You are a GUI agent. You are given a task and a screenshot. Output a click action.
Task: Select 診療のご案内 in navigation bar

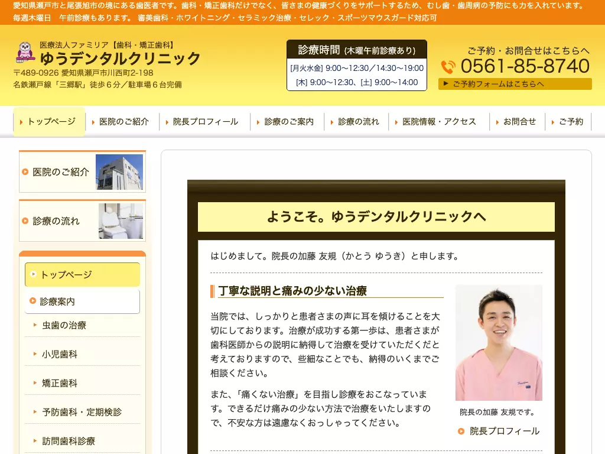(x=287, y=122)
